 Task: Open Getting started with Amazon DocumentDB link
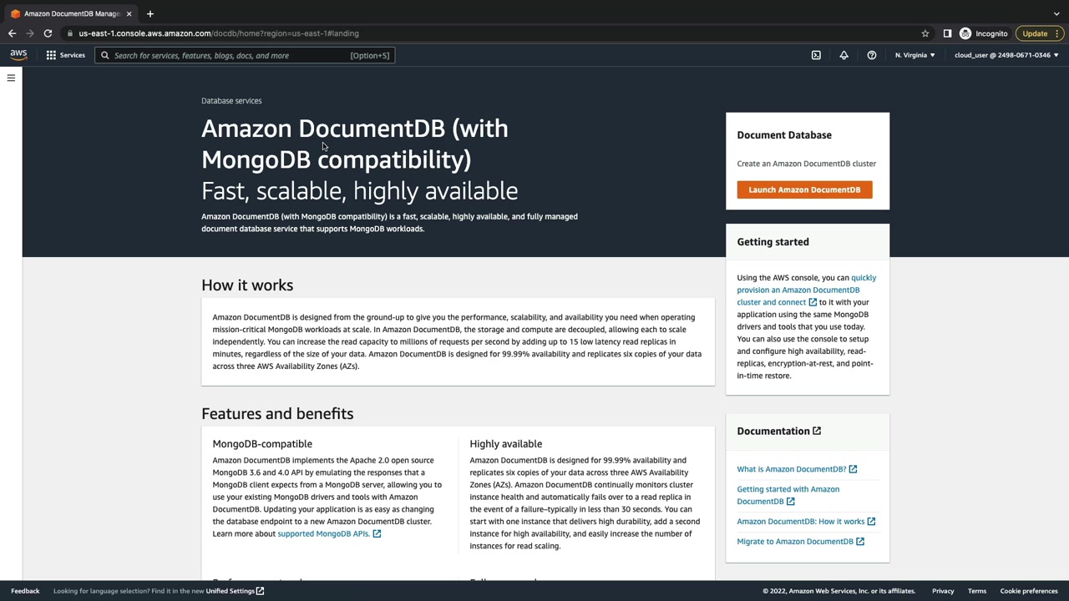(x=788, y=495)
